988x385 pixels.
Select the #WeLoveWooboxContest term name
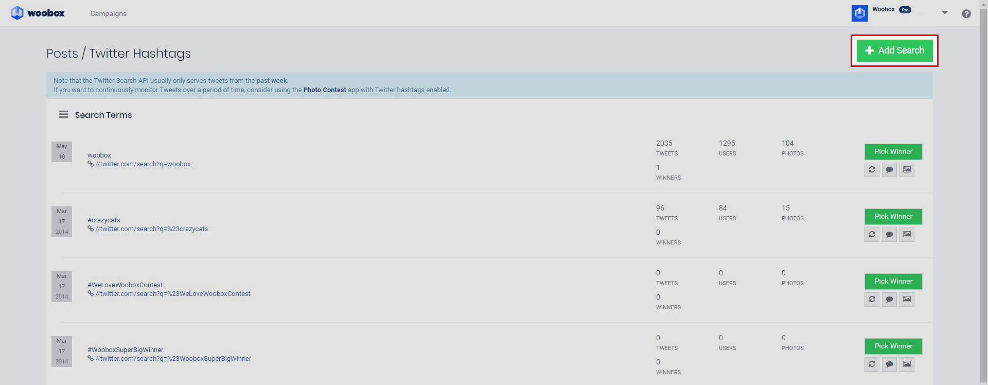click(x=125, y=285)
